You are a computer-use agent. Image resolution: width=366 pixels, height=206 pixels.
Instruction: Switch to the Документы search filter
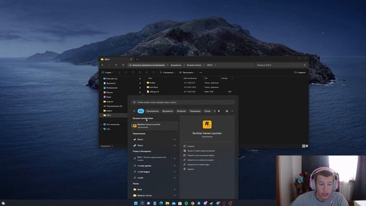tap(168, 111)
